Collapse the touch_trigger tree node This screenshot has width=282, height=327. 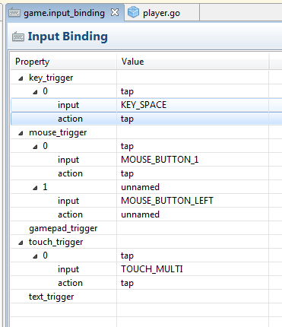[x=21, y=243]
